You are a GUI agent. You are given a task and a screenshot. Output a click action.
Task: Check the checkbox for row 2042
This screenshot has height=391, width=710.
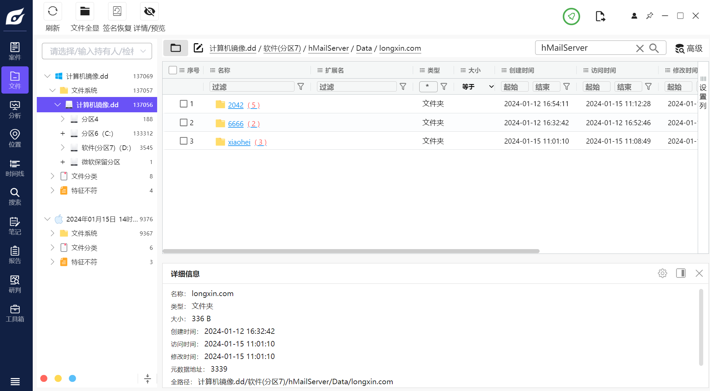pyautogui.click(x=183, y=104)
